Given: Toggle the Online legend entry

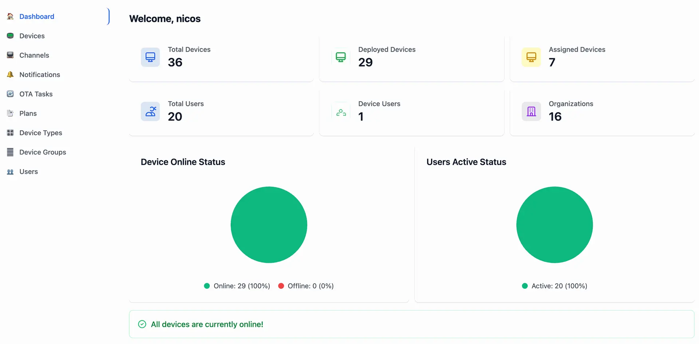Looking at the screenshot, I should pyautogui.click(x=237, y=286).
